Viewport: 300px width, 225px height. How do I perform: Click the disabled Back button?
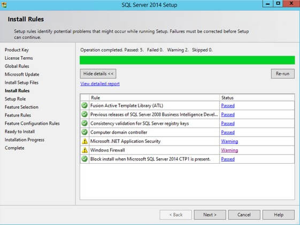(175, 215)
